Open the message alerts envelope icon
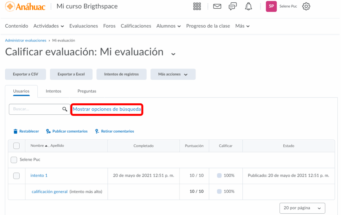Screen dimensions: 341x215 [217, 6]
